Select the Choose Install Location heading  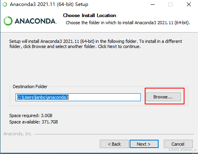point(89,15)
